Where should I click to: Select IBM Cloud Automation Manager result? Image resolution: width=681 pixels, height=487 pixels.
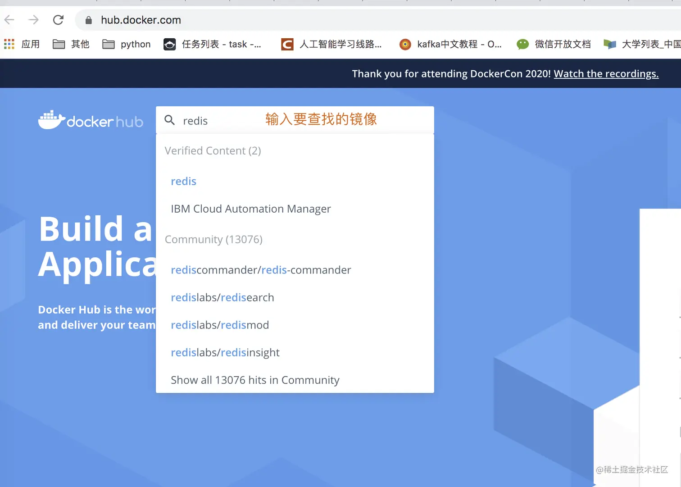click(x=251, y=209)
